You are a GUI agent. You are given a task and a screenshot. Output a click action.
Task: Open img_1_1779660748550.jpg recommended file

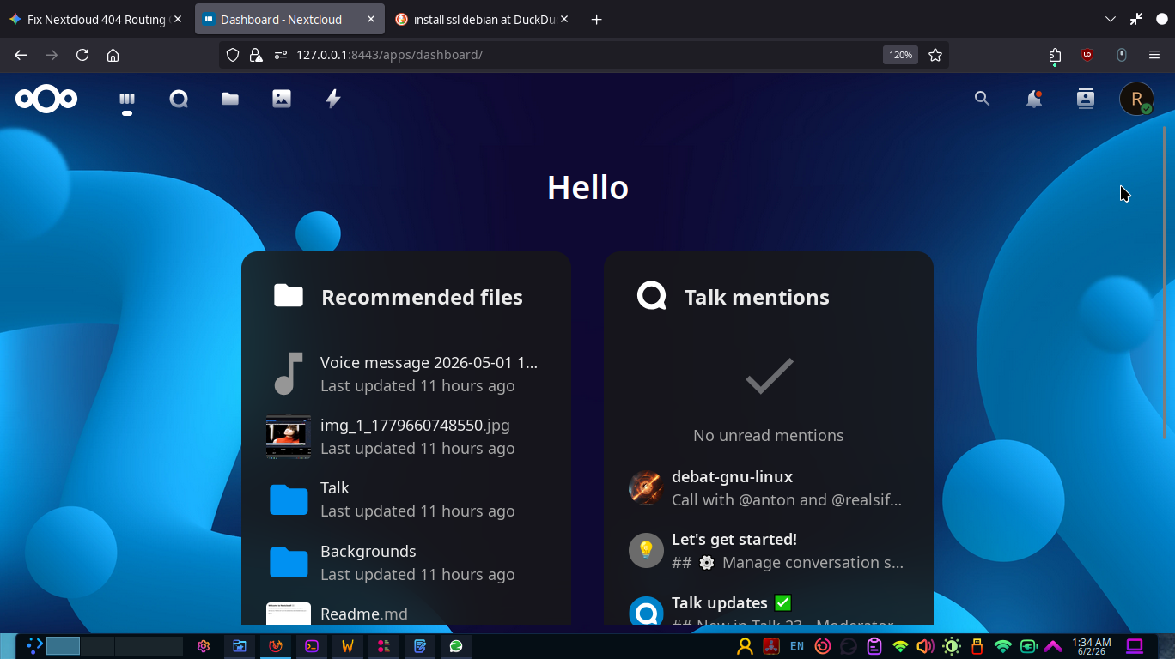click(406, 437)
